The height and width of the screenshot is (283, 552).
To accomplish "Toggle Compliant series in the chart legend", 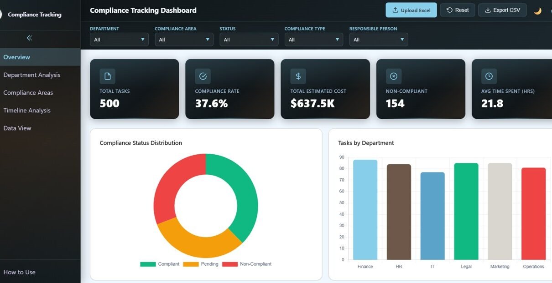I will (160, 264).
